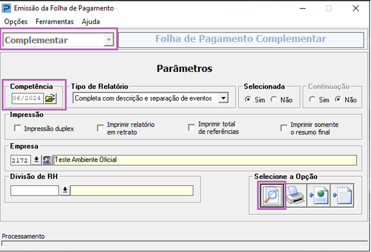Open the Ajuda menu
Viewport: 371px width, 252px height.
pos(91,21)
